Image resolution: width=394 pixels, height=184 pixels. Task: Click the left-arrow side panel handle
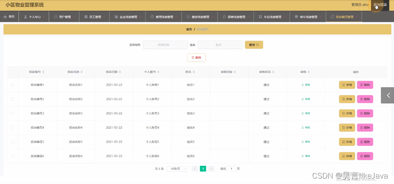pos(387,95)
